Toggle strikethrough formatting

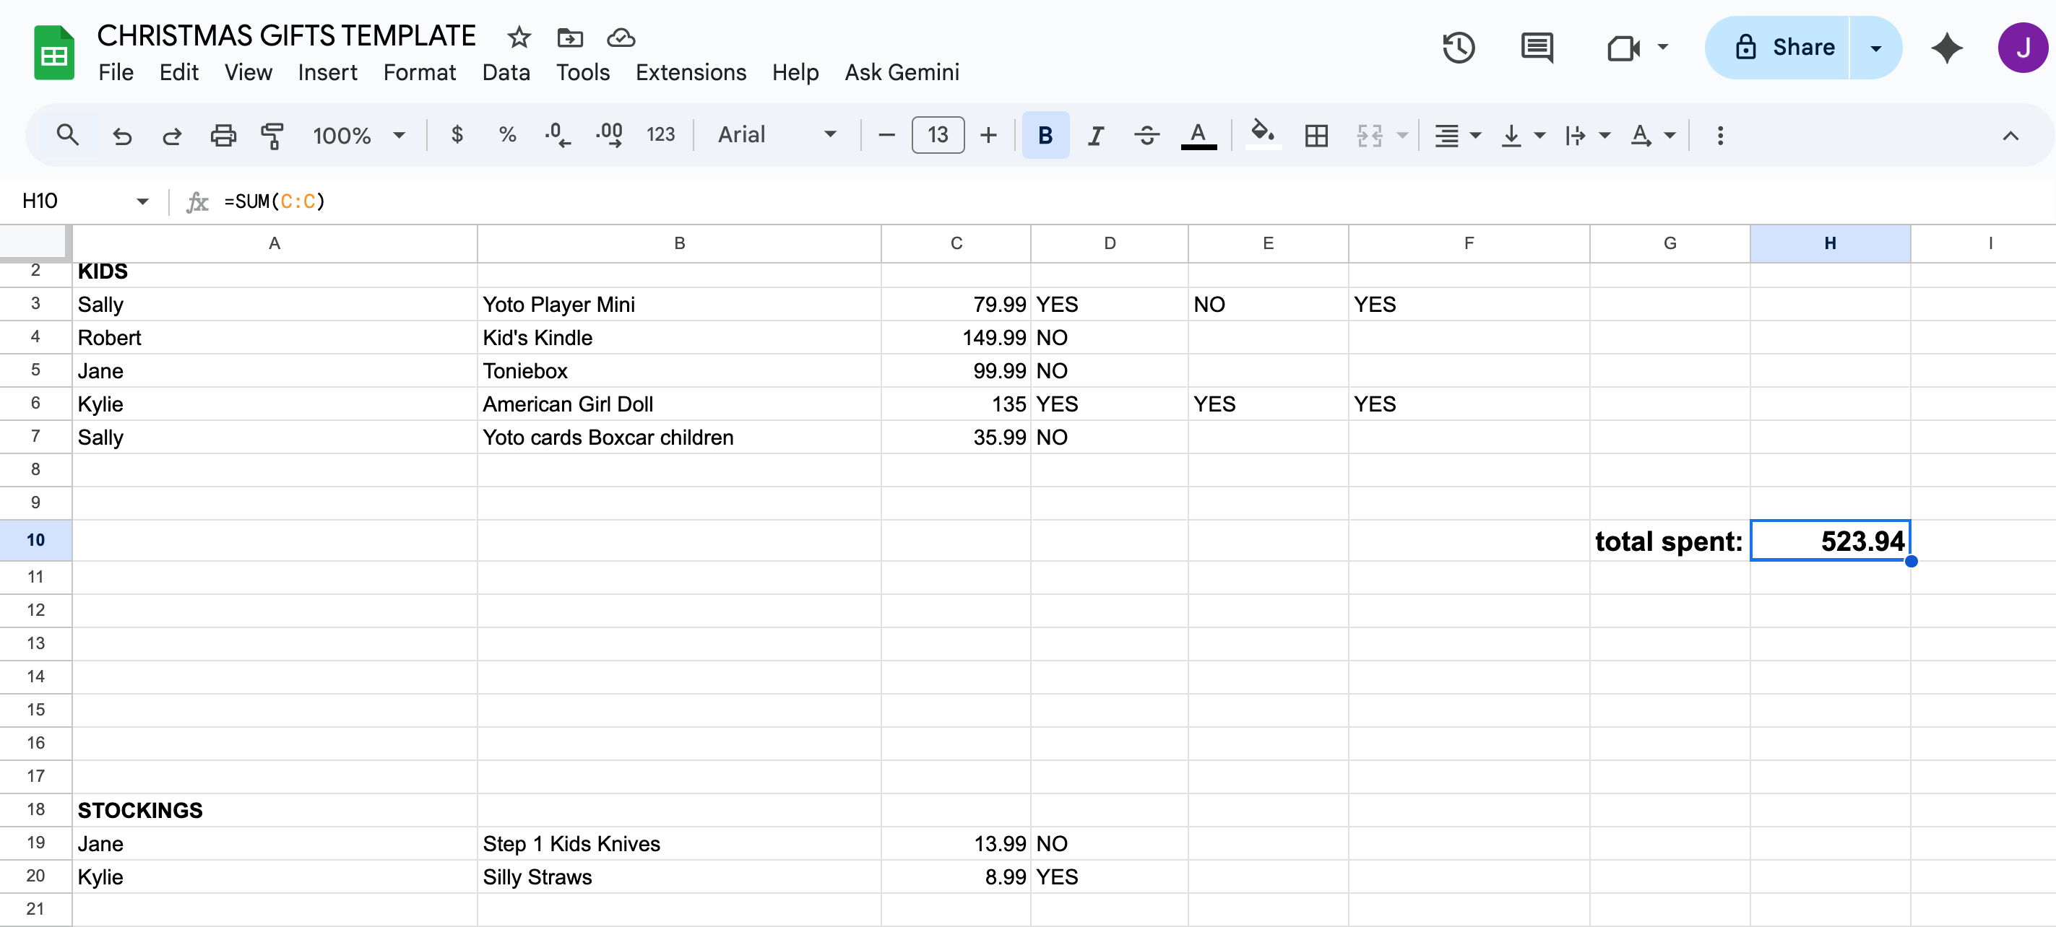coord(1147,136)
